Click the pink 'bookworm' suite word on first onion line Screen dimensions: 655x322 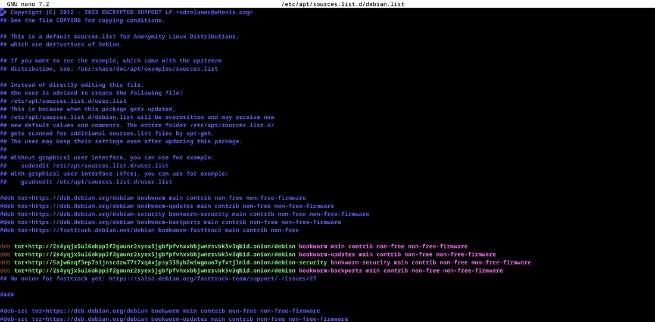313,246
